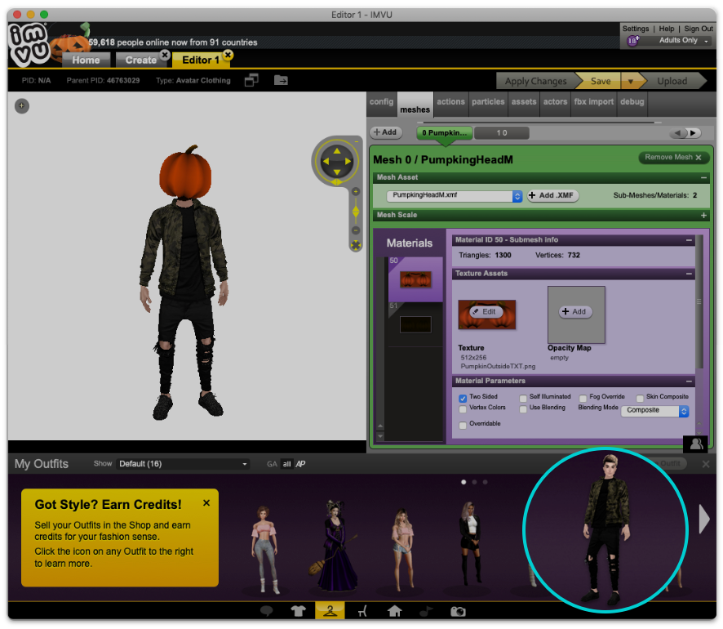Screen dimensions: 723x629
Task: Open the music note icon in bottom bar
Action: point(426,611)
